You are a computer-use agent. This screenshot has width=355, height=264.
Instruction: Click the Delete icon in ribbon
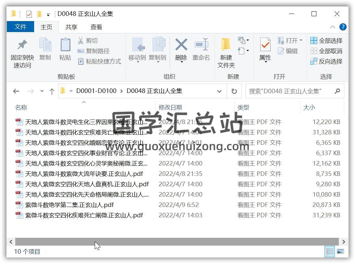tap(181, 45)
